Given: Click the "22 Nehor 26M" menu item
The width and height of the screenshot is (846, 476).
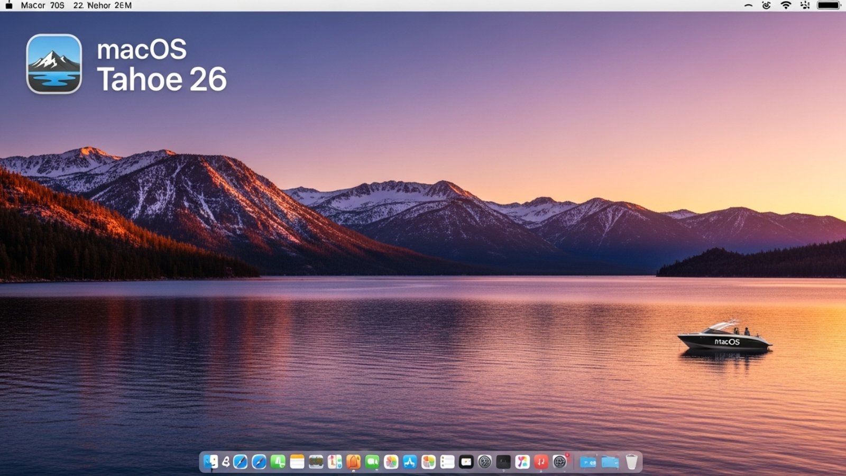Looking at the screenshot, I should (x=103, y=5).
